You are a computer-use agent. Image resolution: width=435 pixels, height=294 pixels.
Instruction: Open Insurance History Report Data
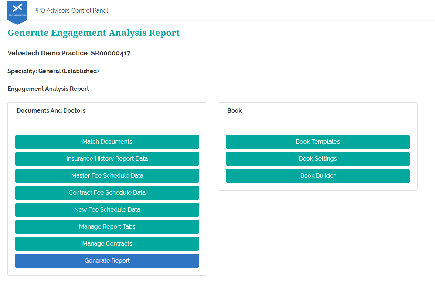pos(107,159)
